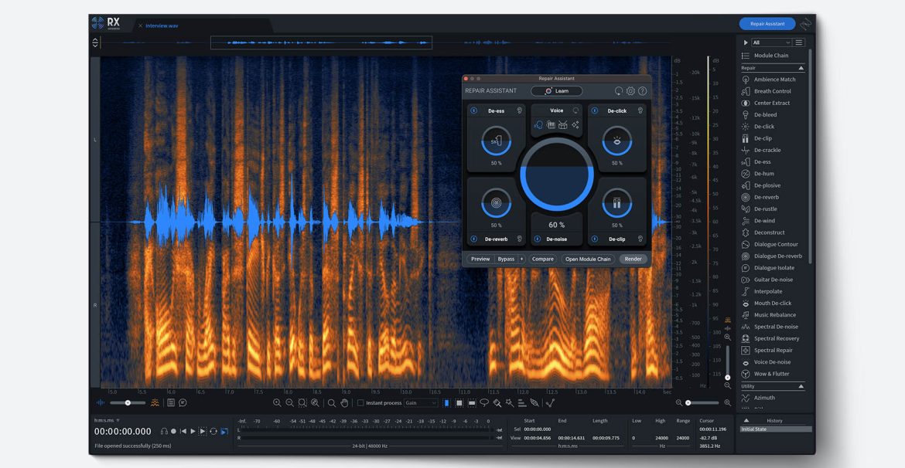Select the lasso selection tool
Image resolution: width=905 pixels, height=468 pixels.
(484, 403)
